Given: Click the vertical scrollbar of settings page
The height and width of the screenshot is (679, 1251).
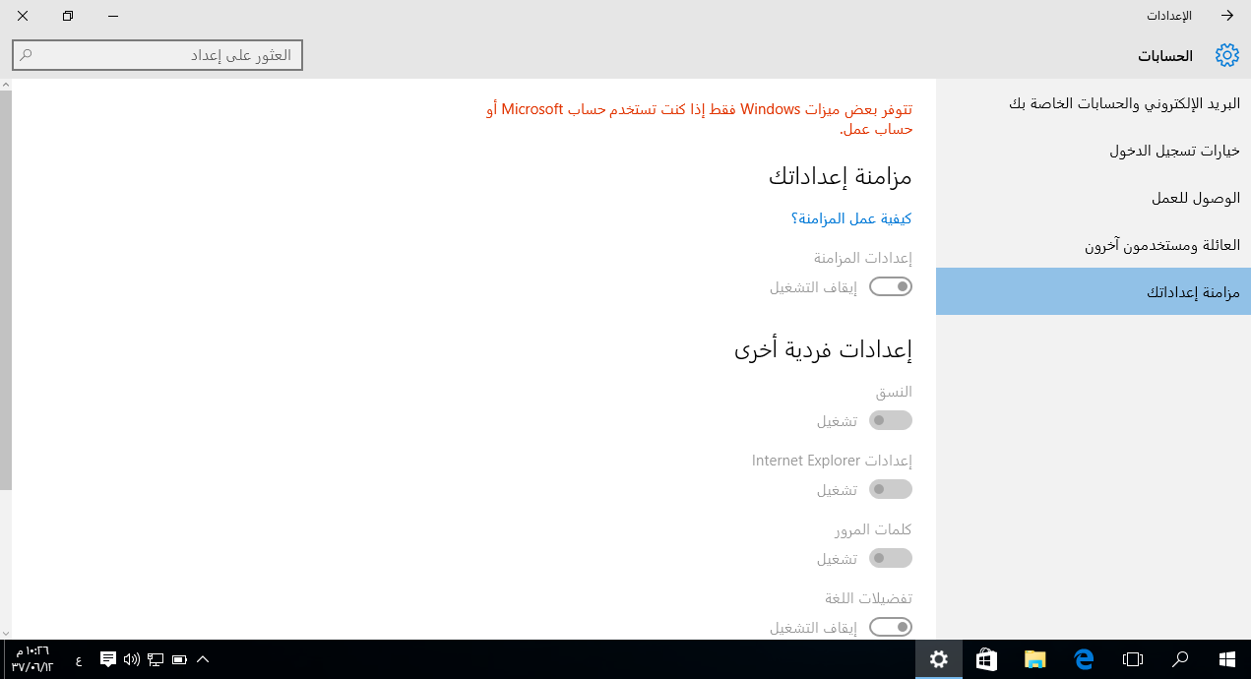Looking at the screenshot, I should click(x=5, y=289).
